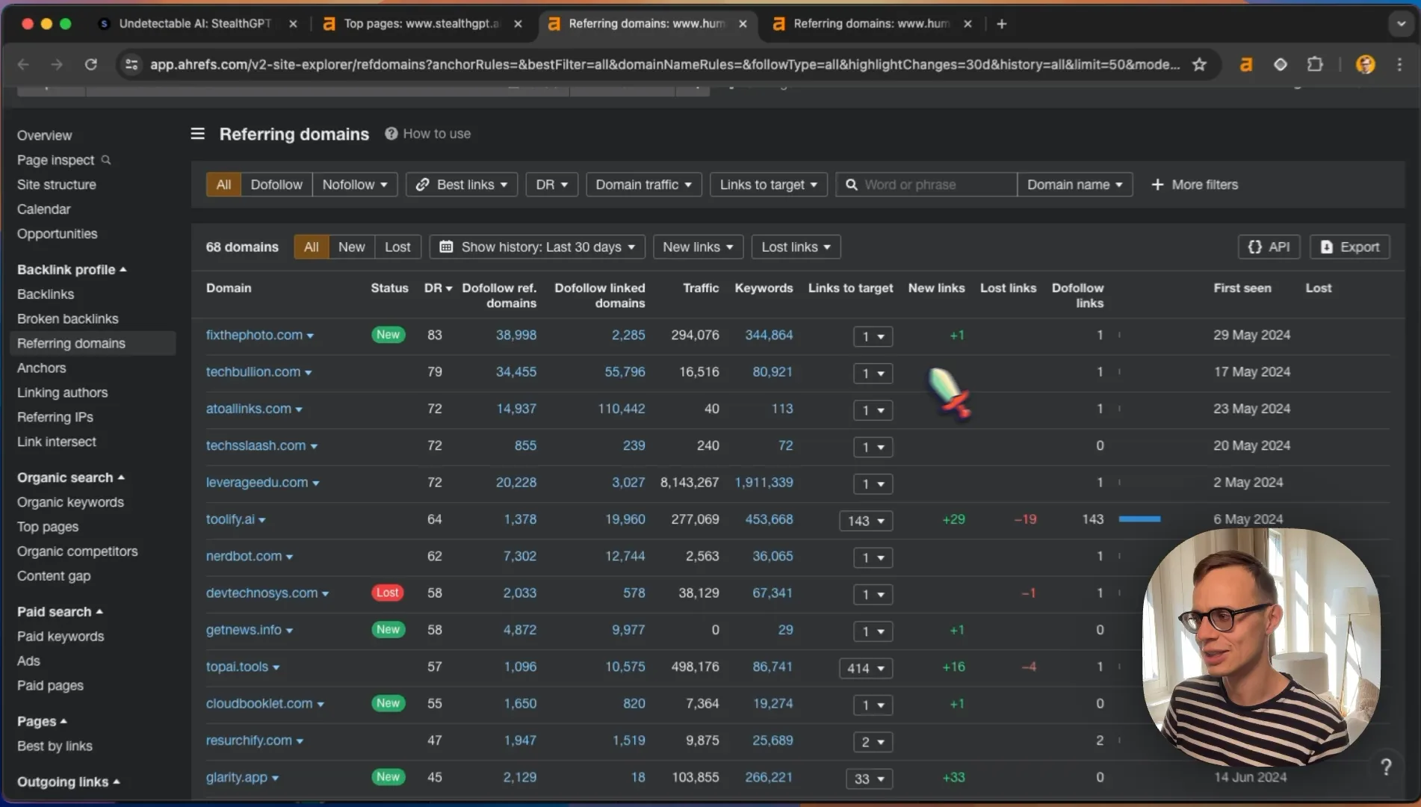This screenshot has width=1421, height=807.
Task: Switch to the Top pages stealthgpt tab
Action: [x=421, y=24]
